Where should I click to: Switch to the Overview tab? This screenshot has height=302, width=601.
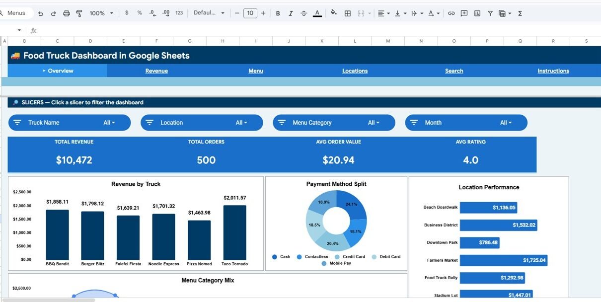(x=60, y=71)
